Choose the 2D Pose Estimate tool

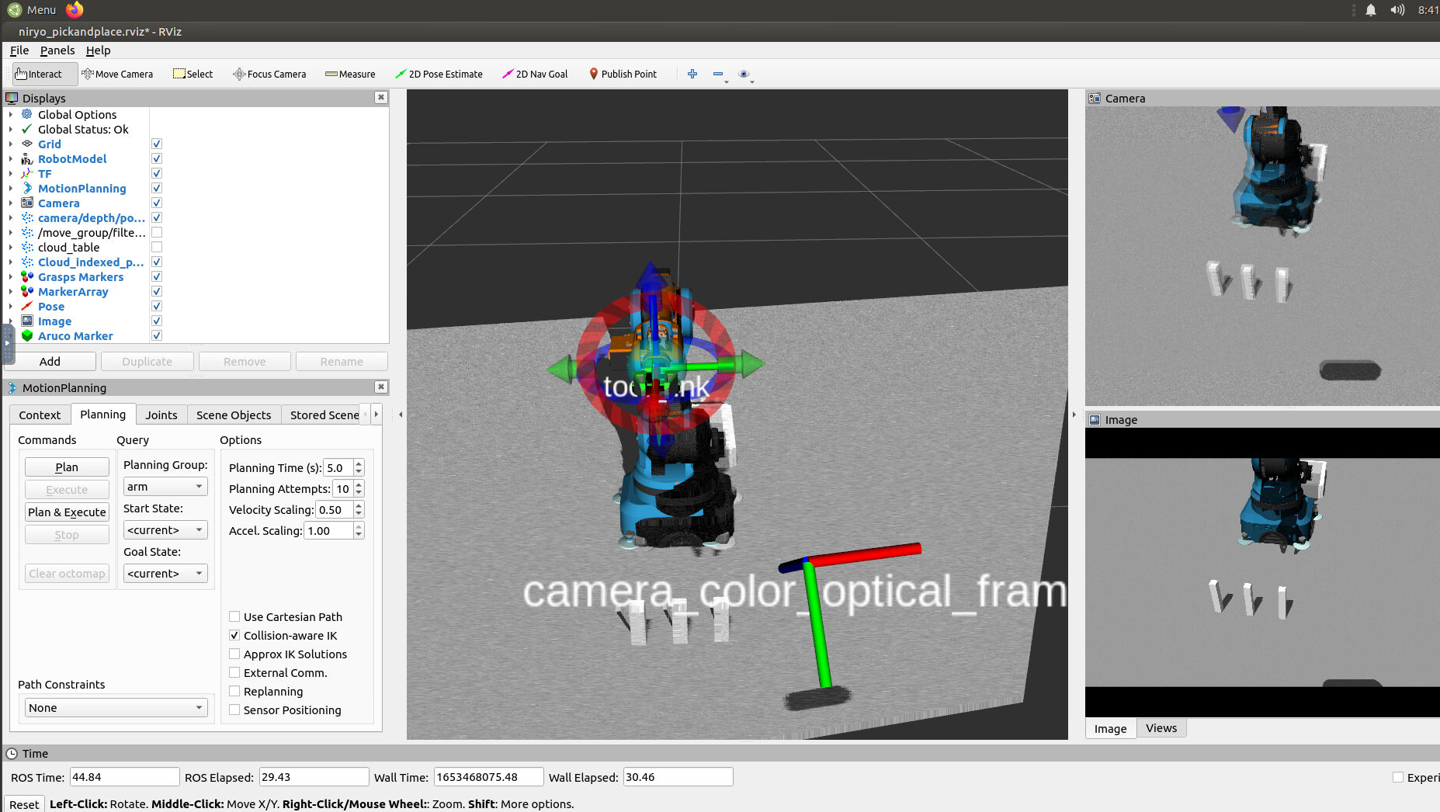point(439,75)
